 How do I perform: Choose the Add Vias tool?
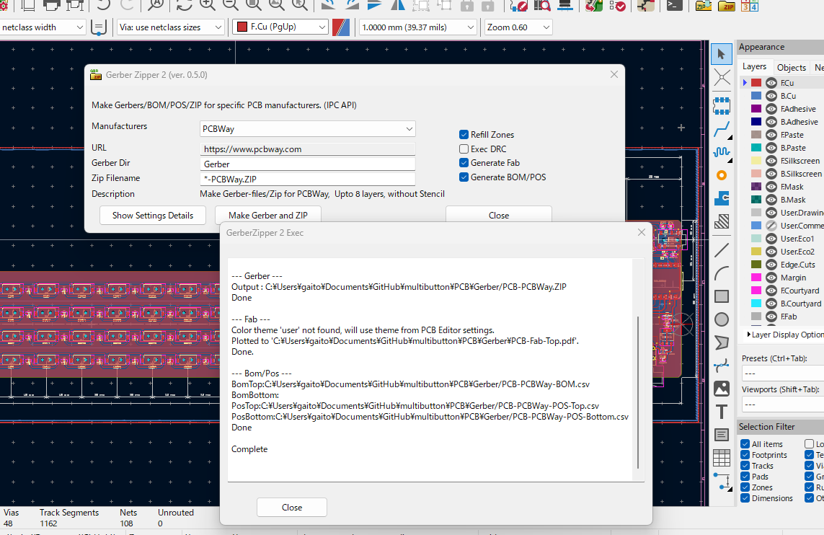(722, 175)
